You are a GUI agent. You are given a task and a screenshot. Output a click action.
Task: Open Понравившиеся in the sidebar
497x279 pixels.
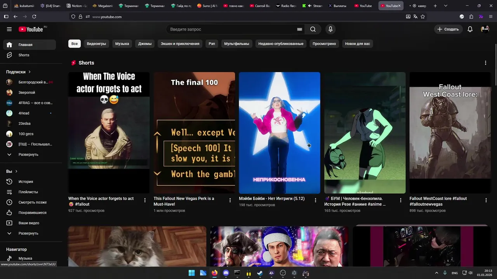point(30,213)
